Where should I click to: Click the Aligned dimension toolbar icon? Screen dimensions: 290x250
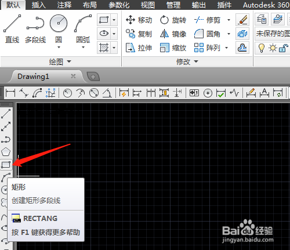coord(24,93)
